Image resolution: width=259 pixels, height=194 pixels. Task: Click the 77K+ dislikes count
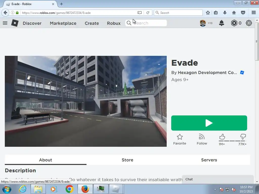point(242,144)
